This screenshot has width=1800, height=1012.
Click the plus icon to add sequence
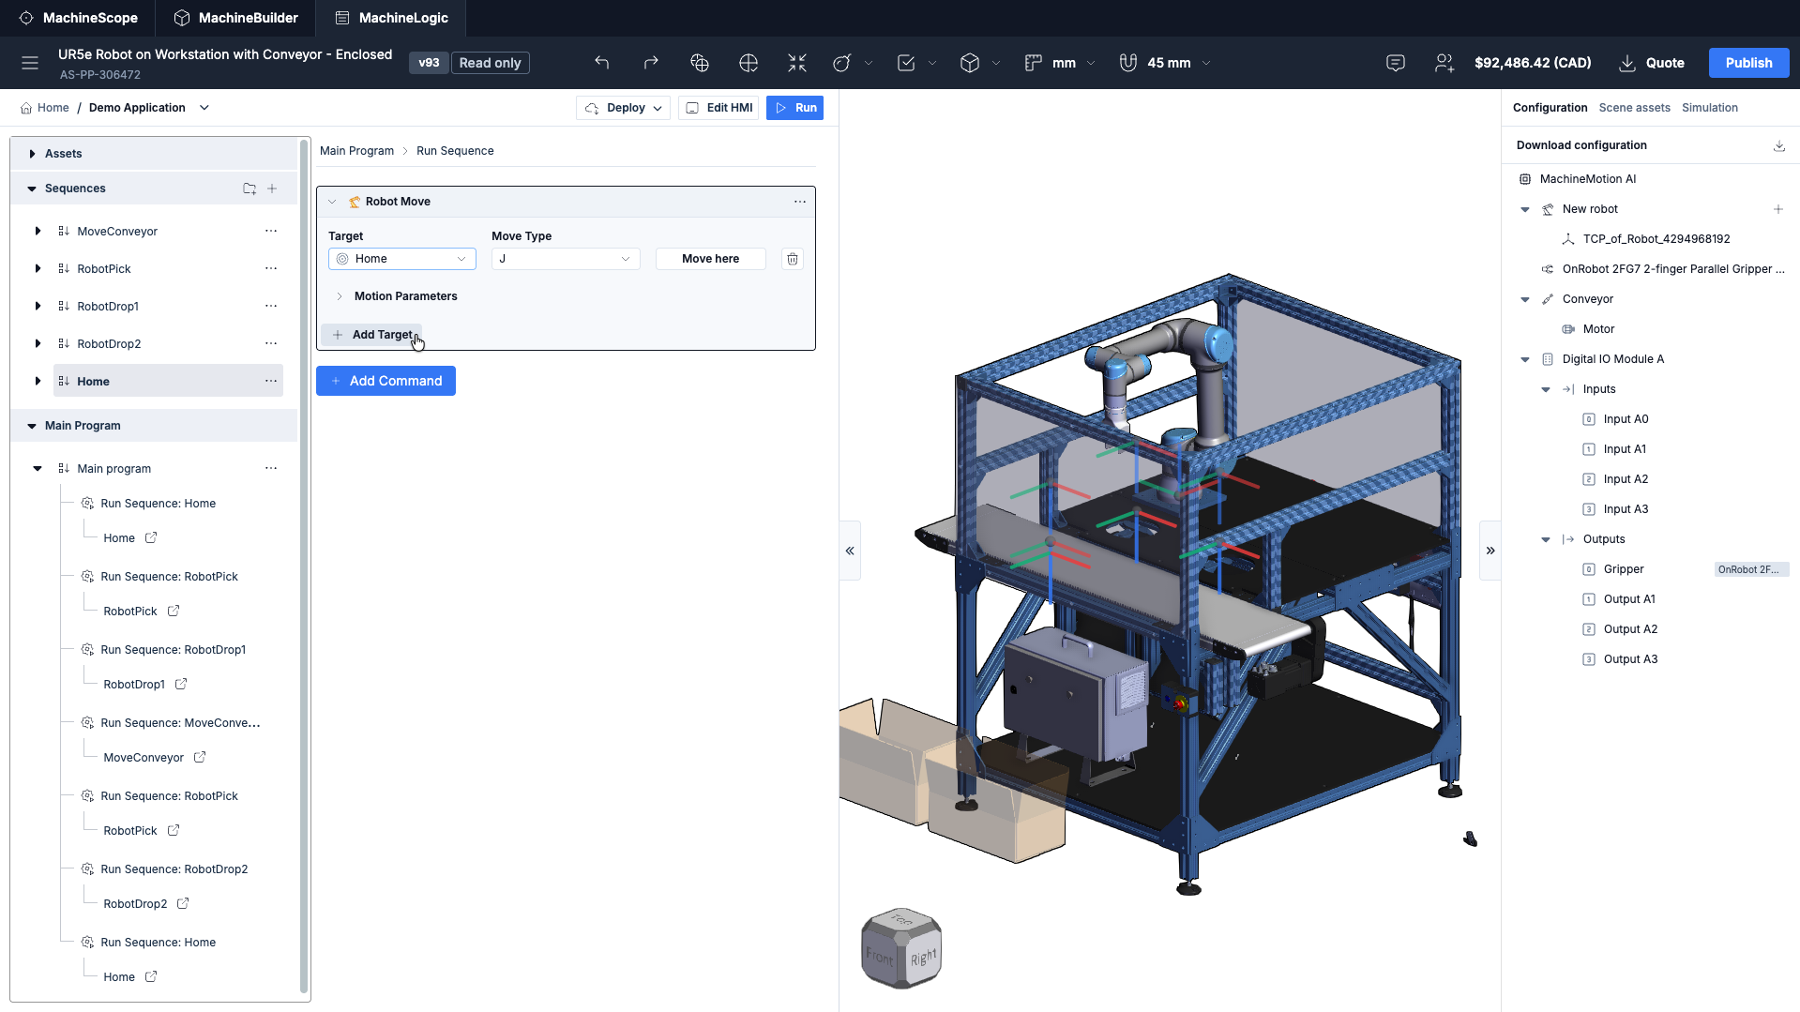click(x=272, y=189)
